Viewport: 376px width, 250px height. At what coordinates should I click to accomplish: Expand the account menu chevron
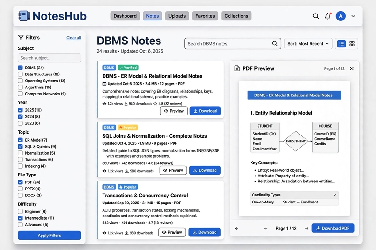point(353,16)
